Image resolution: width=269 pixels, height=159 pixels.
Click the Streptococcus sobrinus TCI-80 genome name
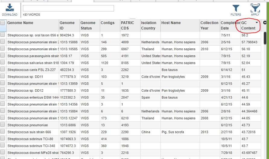30,139
